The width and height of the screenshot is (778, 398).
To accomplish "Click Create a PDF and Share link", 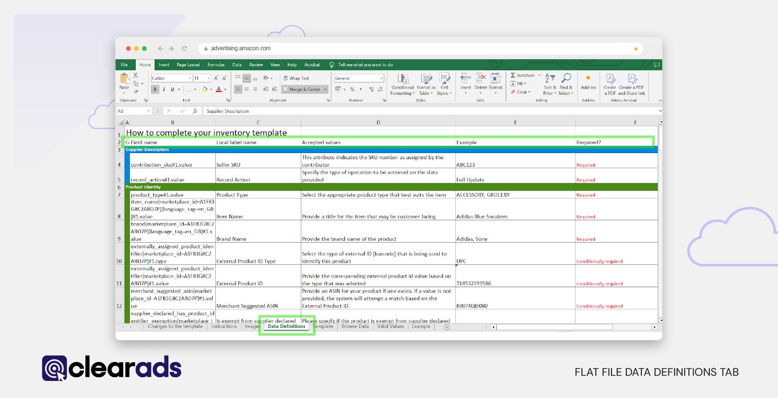I will 632,84.
